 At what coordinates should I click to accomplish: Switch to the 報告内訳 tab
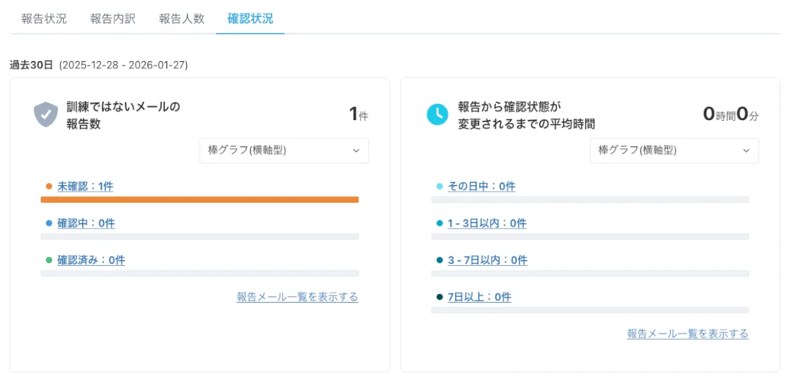pyautogui.click(x=113, y=18)
